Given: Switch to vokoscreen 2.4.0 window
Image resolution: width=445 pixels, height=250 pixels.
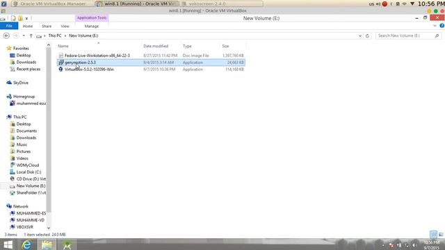Looking at the screenshot, I should (222, 4).
